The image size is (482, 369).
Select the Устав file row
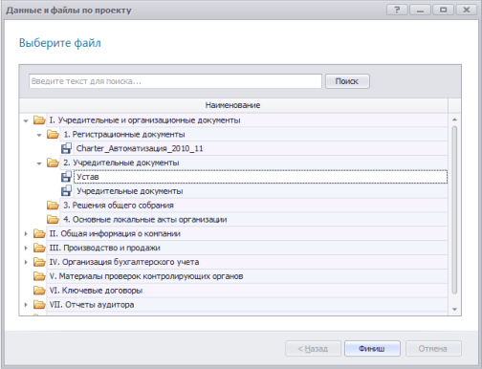261,177
